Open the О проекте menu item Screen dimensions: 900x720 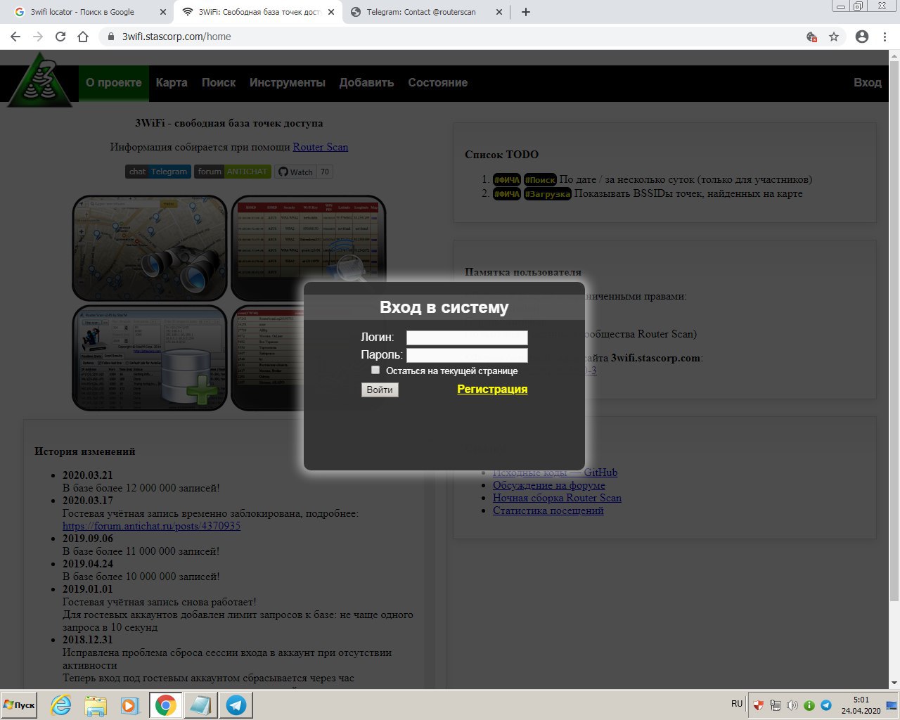(114, 82)
